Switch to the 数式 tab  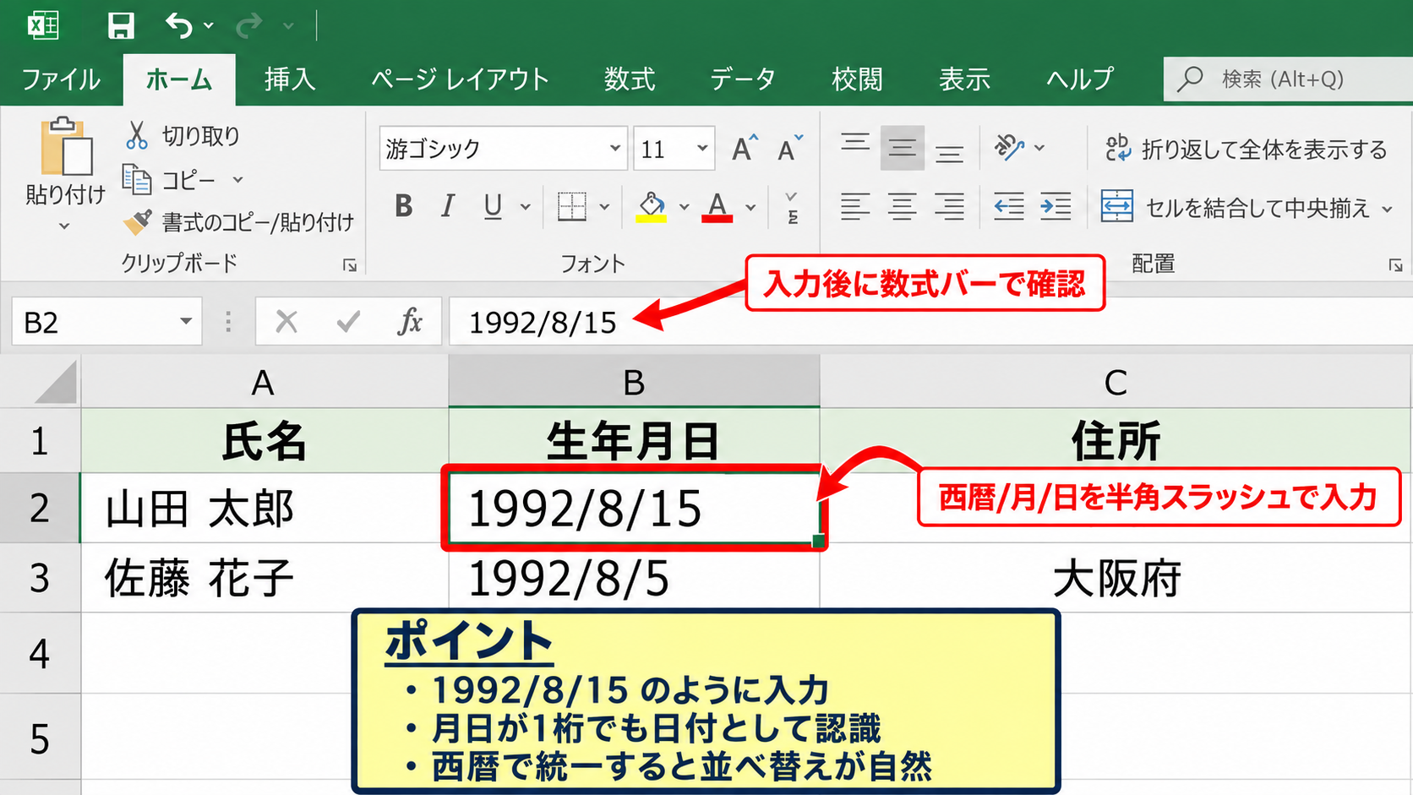[630, 79]
